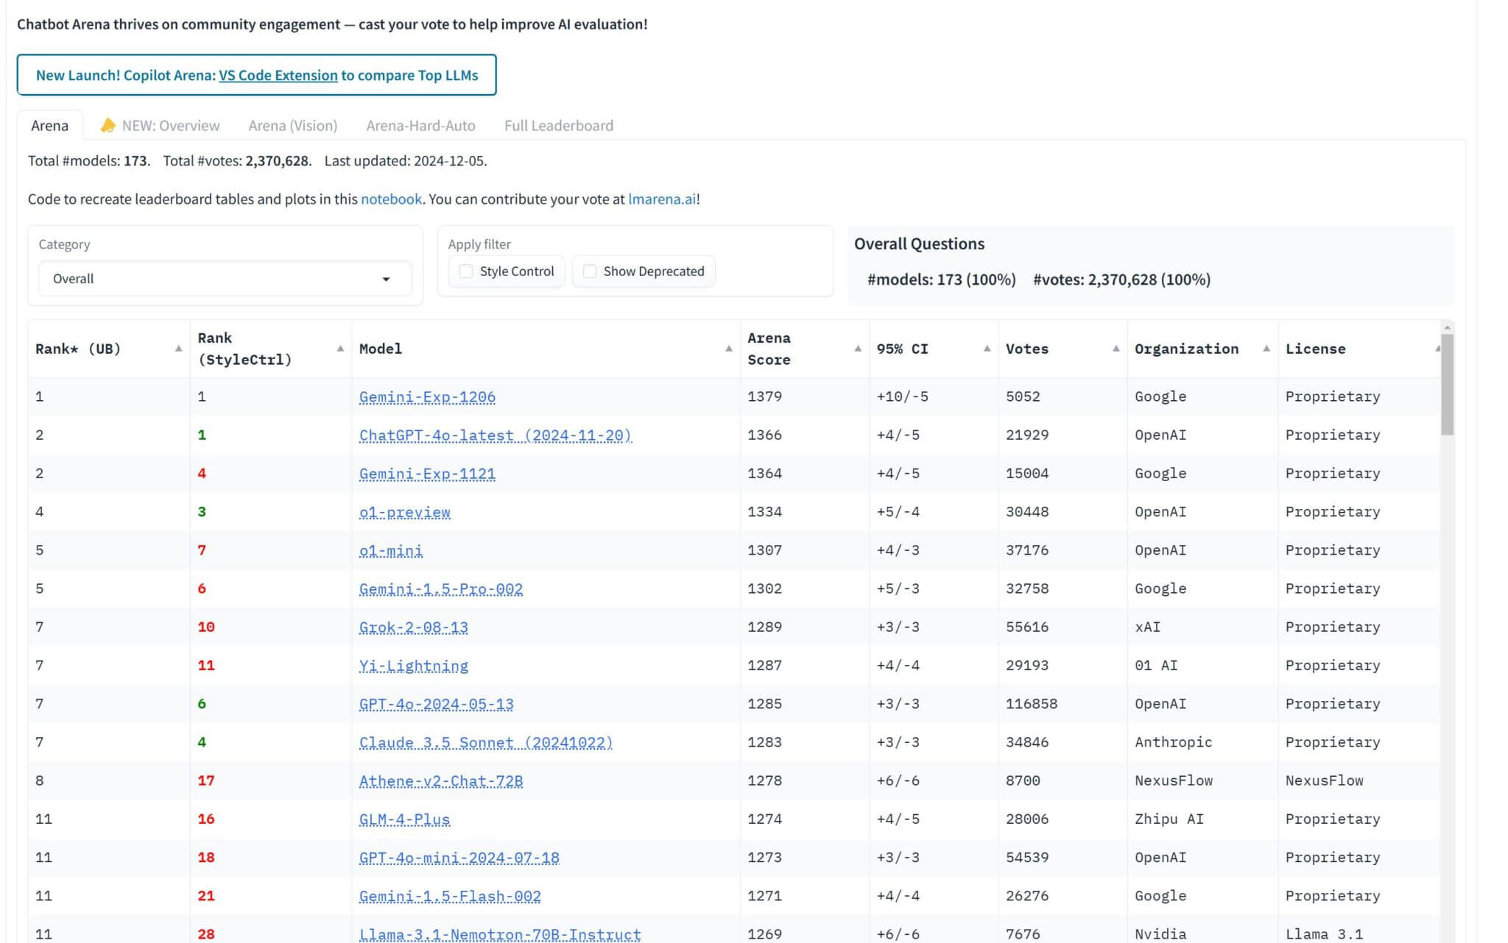The height and width of the screenshot is (943, 1508).
Task: Sort by Organization column arrow
Action: coord(1266,349)
